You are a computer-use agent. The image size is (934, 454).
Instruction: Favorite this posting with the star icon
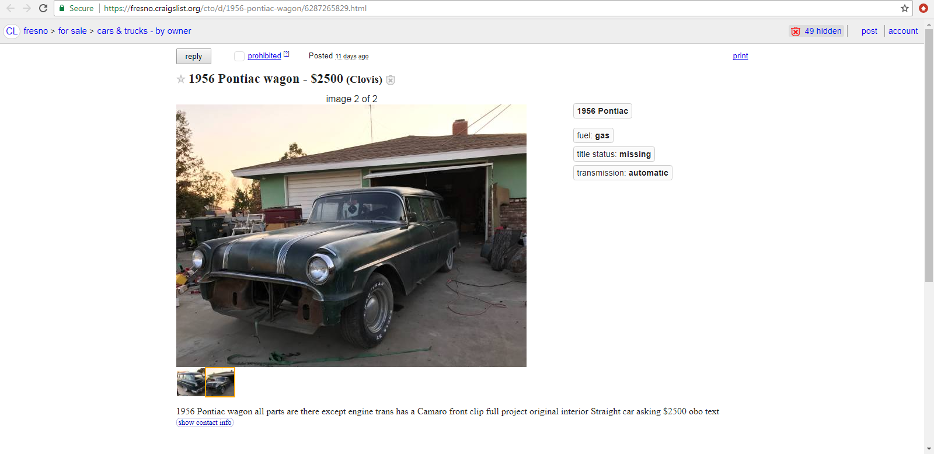[181, 79]
